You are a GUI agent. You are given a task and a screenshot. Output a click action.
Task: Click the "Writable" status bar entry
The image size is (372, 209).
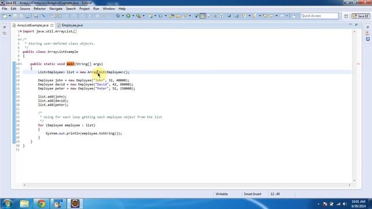221,194
